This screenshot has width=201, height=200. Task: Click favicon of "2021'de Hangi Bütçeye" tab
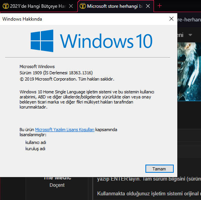coord(6,6)
